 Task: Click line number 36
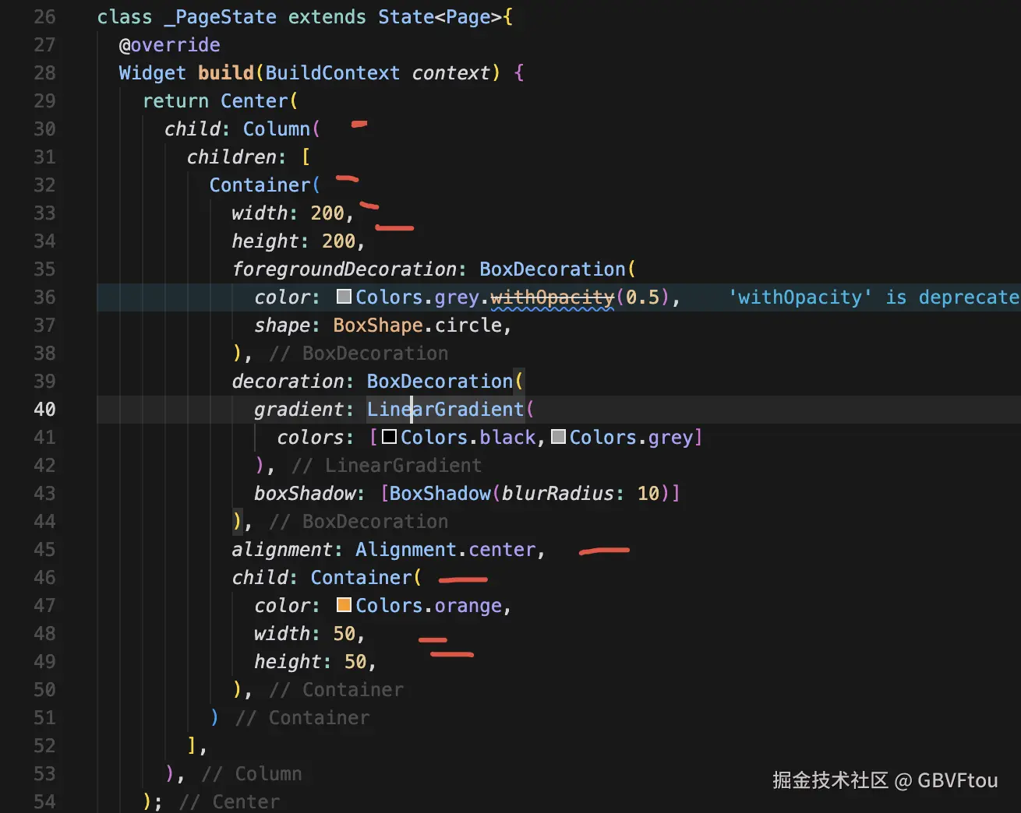(45, 297)
